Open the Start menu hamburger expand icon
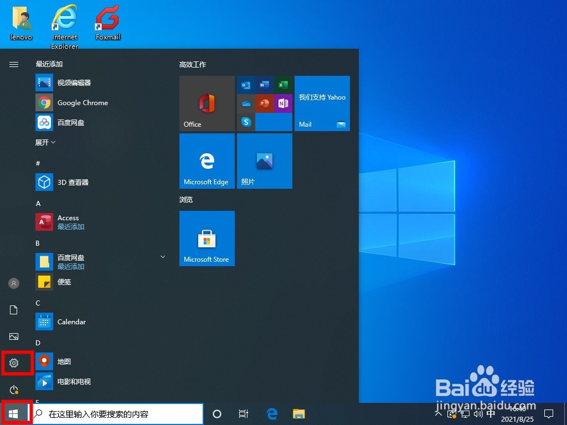 point(14,64)
